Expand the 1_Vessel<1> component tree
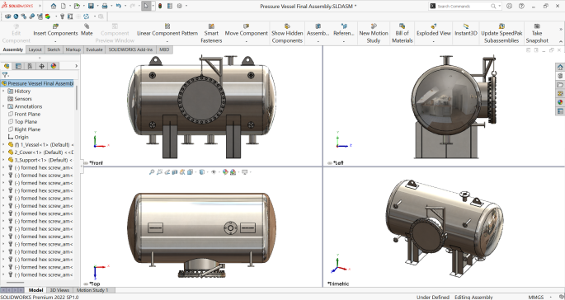The image size is (565, 300). [x=3, y=145]
